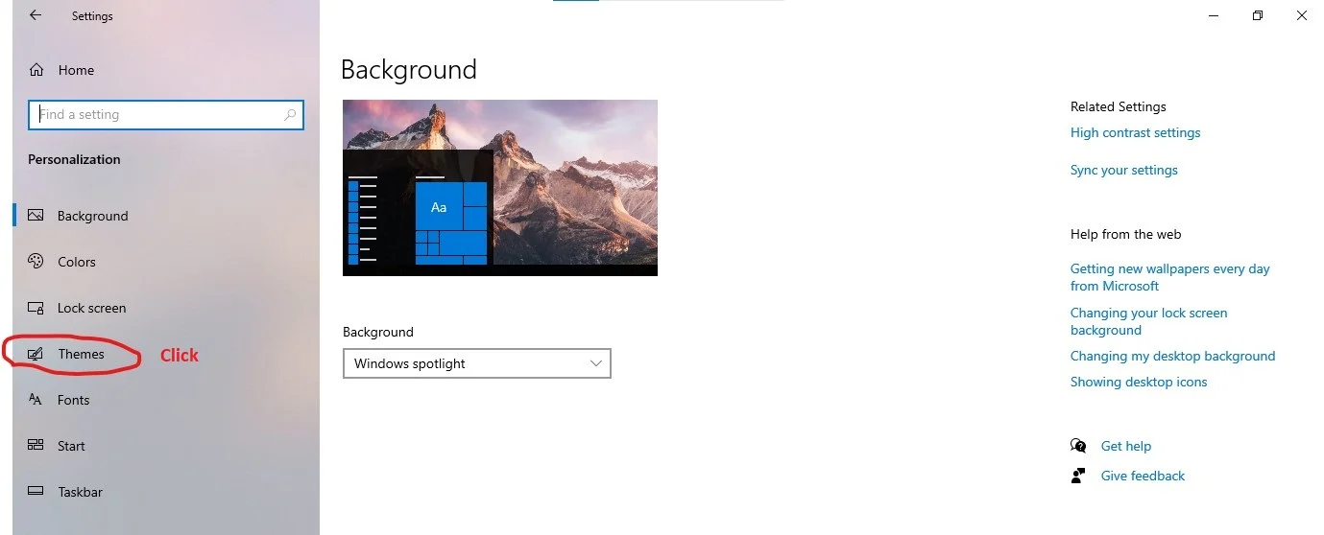
Task: Click the Taskbar icon
Action: tap(36, 491)
